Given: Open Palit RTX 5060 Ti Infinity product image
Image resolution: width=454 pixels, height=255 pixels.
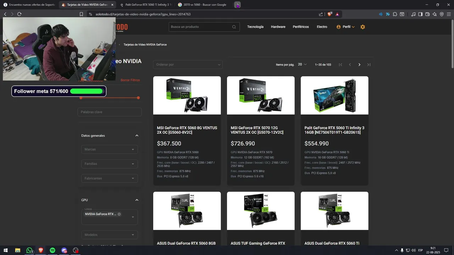Looking at the screenshot, I should pos(334,95).
